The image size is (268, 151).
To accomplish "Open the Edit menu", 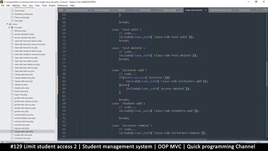I will click(8, 5).
